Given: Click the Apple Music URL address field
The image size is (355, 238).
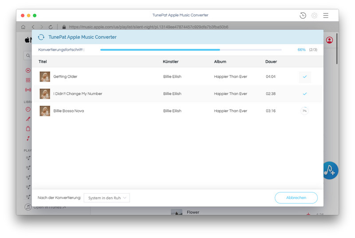Looking at the screenshot, I should pos(149,27).
